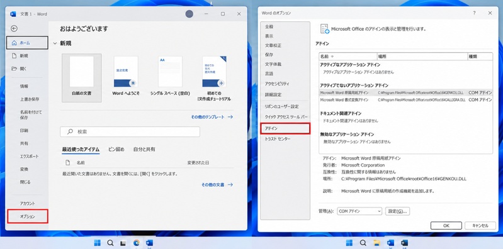Open the 管理 COM アドイン dropdown
This screenshot has width=503, height=249.
(x=359, y=211)
